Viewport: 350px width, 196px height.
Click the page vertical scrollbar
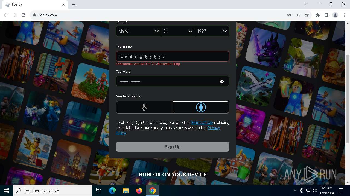tap(348, 99)
